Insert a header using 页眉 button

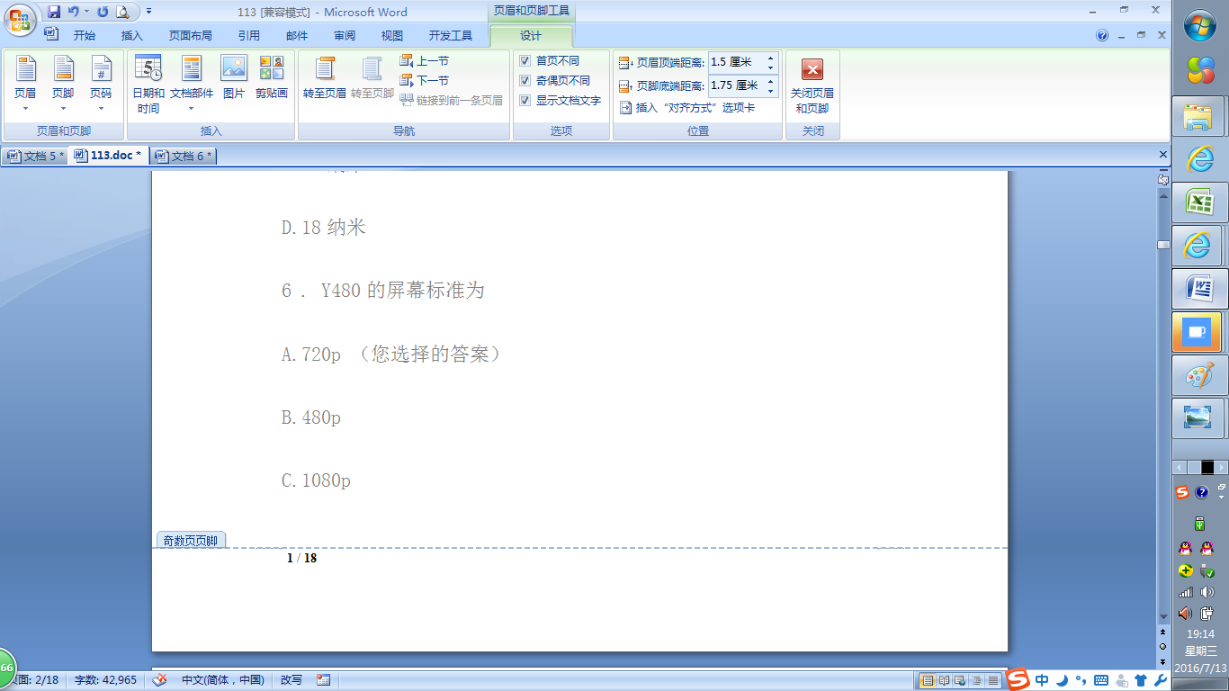[25, 85]
